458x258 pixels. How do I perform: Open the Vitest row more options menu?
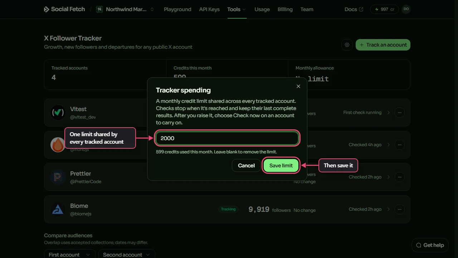(x=400, y=113)
